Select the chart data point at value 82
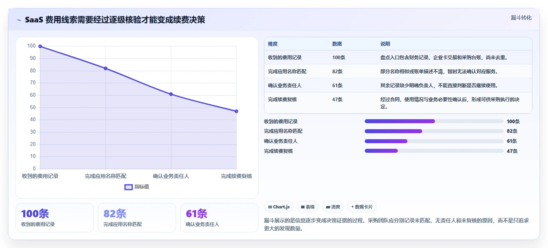 coord(105,68)
